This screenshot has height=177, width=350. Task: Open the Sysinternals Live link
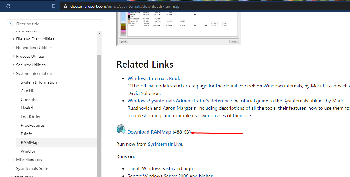[165, 144]
